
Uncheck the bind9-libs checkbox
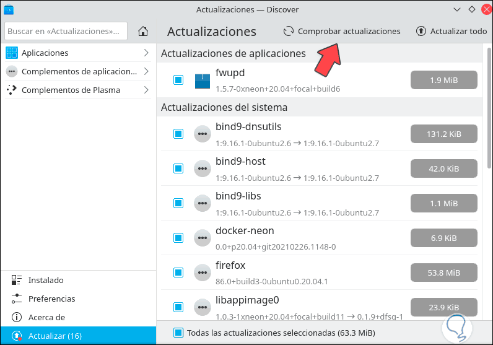click(x=178, y=203)
